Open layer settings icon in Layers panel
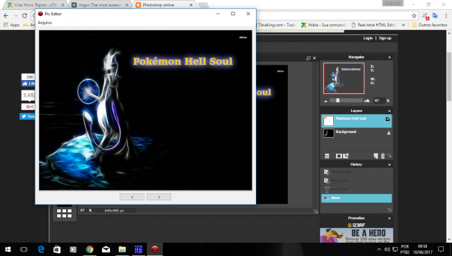 327,156
